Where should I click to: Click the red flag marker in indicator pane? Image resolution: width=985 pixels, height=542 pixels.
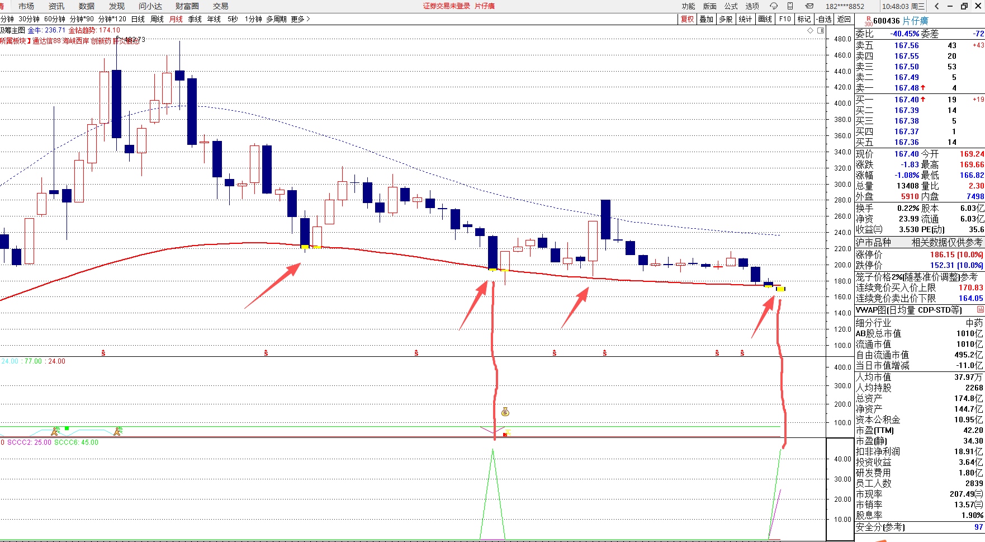(505, 433)
